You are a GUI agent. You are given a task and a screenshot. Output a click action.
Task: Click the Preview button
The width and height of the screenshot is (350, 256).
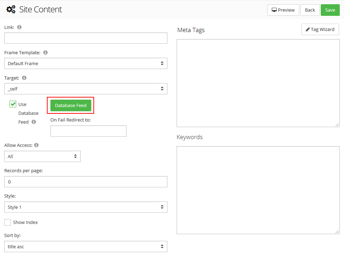(283, 10)
